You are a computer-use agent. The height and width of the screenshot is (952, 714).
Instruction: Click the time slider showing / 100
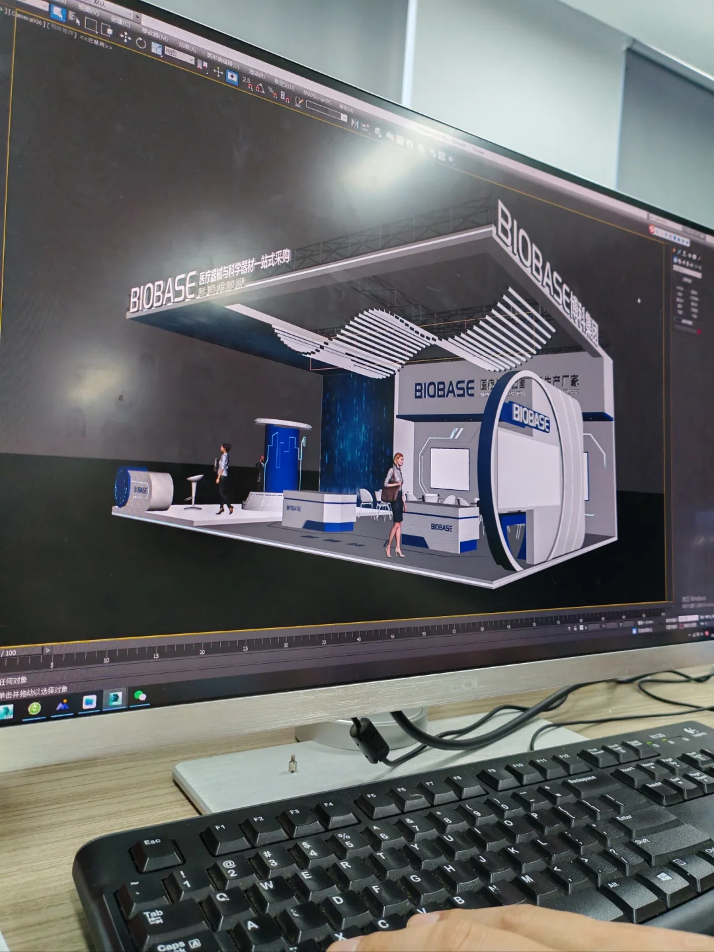pos(21,653)
